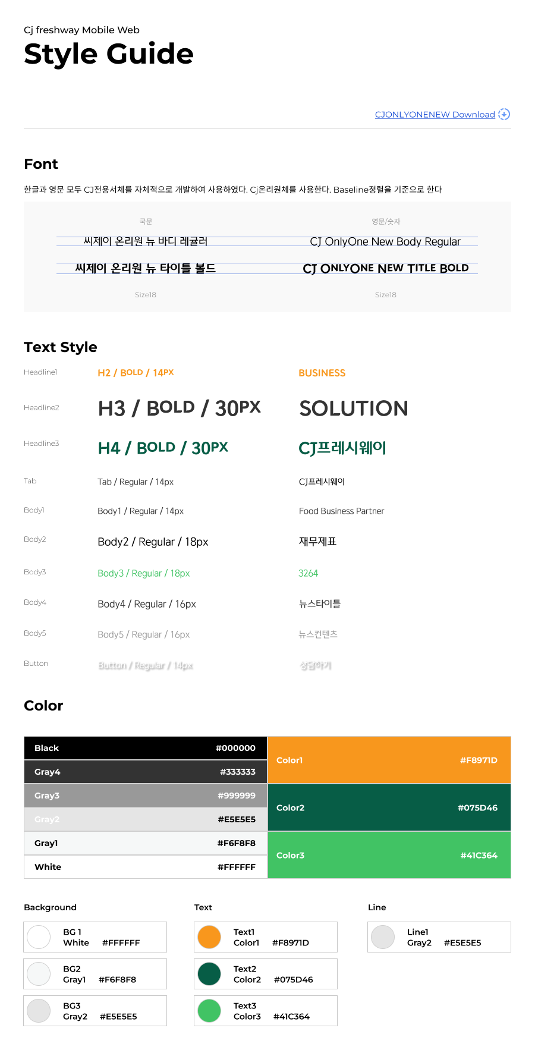Click the SOLUTION headline sample
This screenshot has height=1050, width=535.
(x=354, y=408)
